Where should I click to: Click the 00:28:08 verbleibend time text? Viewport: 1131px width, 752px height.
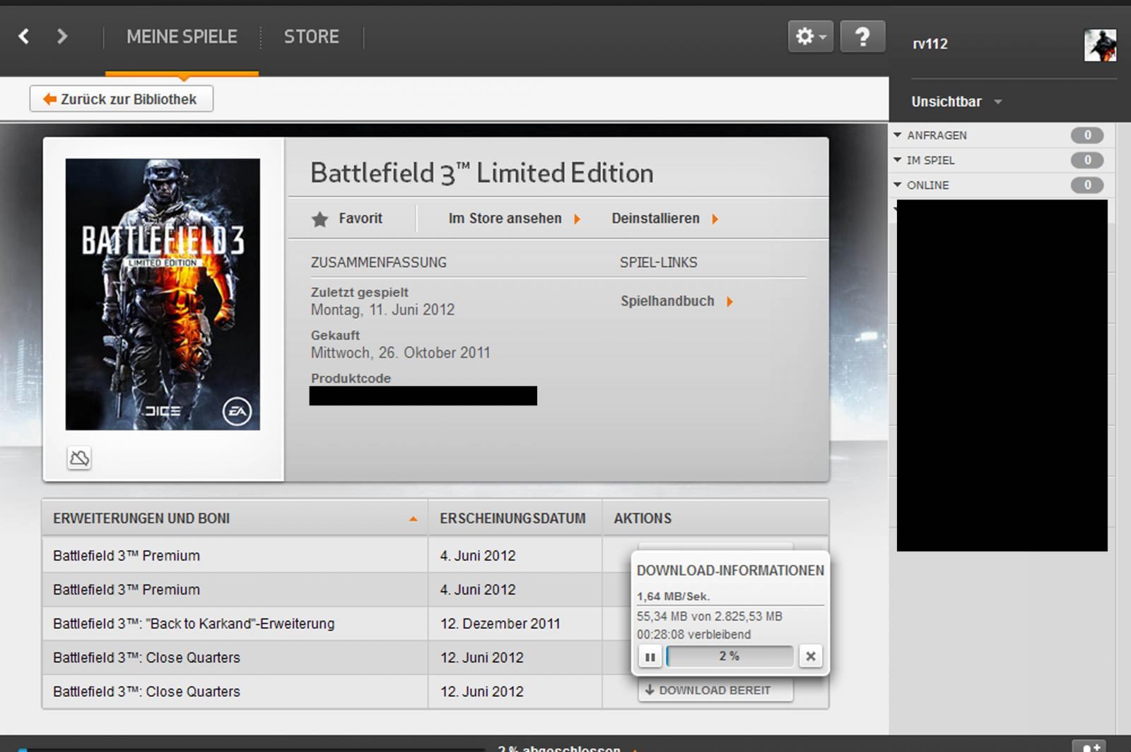click(693, 635)
